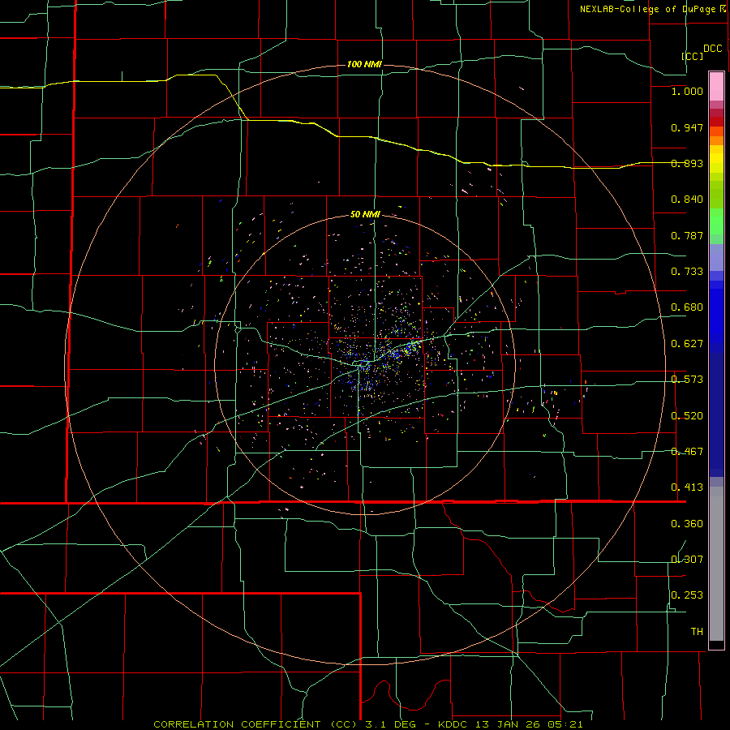Click the TH threshold label on scale

(697, 632)
